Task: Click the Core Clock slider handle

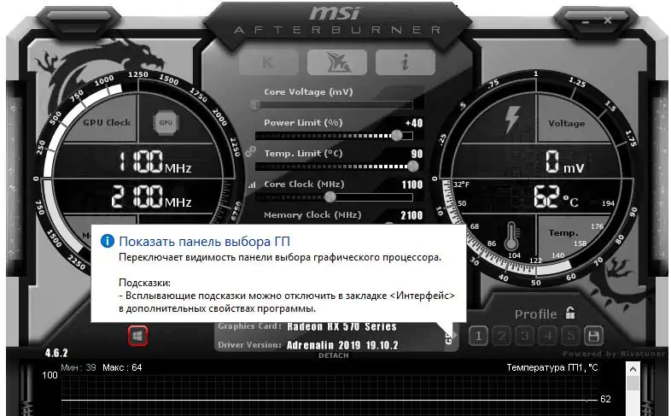Action: point(330,196)
